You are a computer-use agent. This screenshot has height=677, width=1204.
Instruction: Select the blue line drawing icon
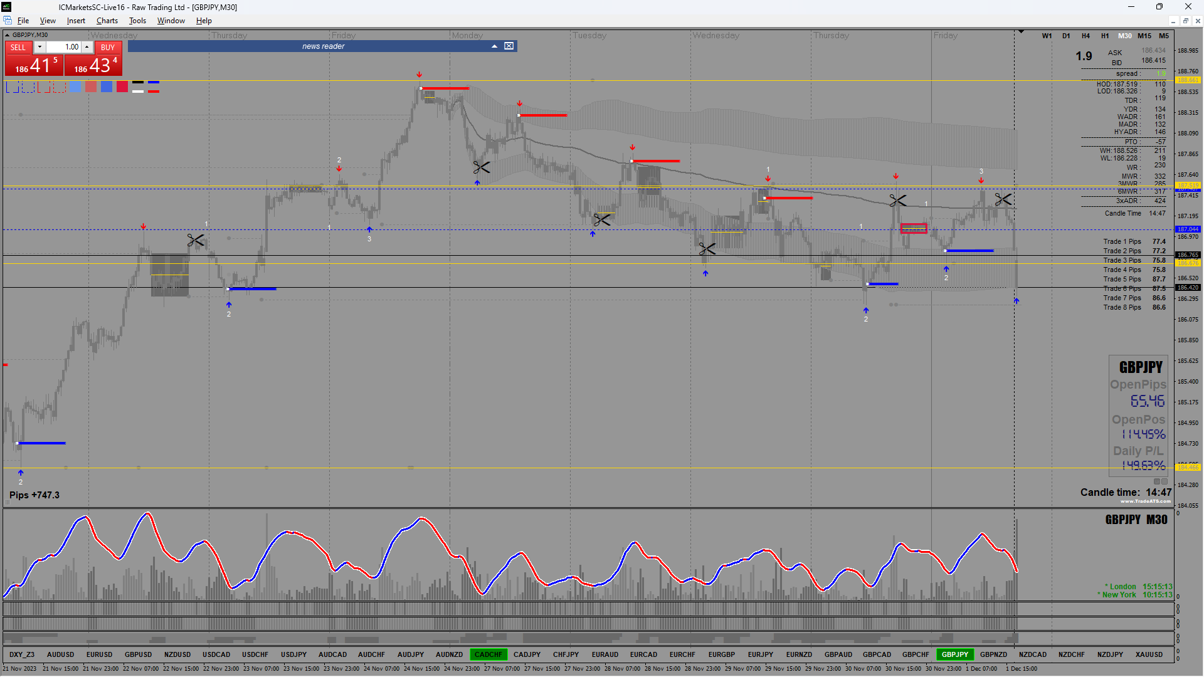pyautogui.click(x=154, y=82)
